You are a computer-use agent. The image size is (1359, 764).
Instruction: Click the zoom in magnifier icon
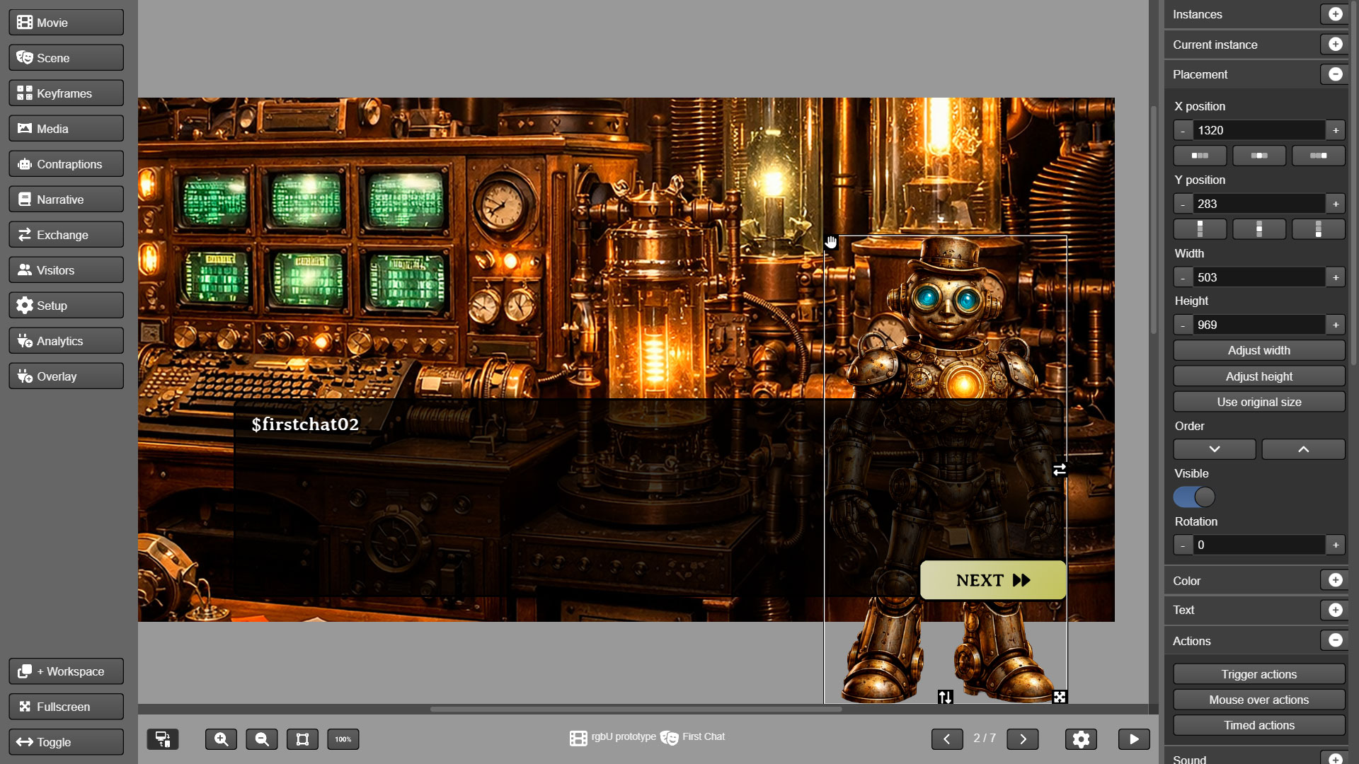[x=221, y=739]
